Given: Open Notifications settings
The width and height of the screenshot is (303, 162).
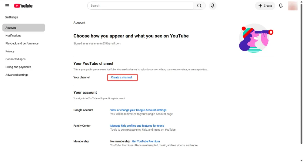Looking at the screenshot, I should coord(13,36).
